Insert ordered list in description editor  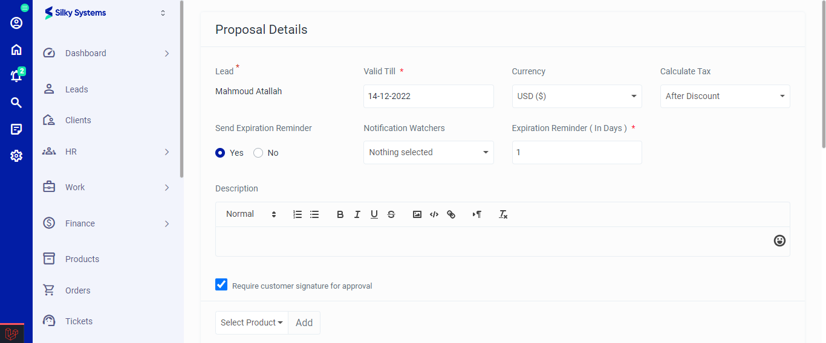coord(298,214)
